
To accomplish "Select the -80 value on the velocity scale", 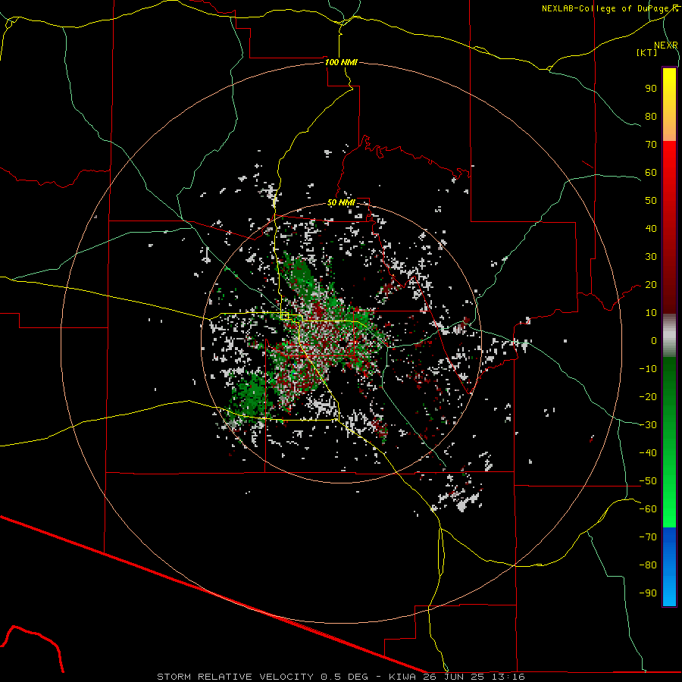I will (x=648, y=565).
